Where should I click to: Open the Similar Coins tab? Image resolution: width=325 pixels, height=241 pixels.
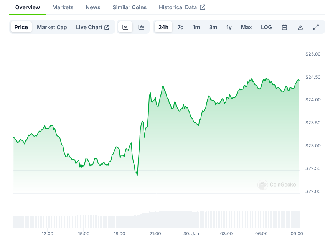[129, 7]
